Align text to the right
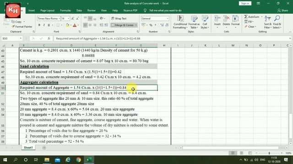 click(x=95, y=25)
